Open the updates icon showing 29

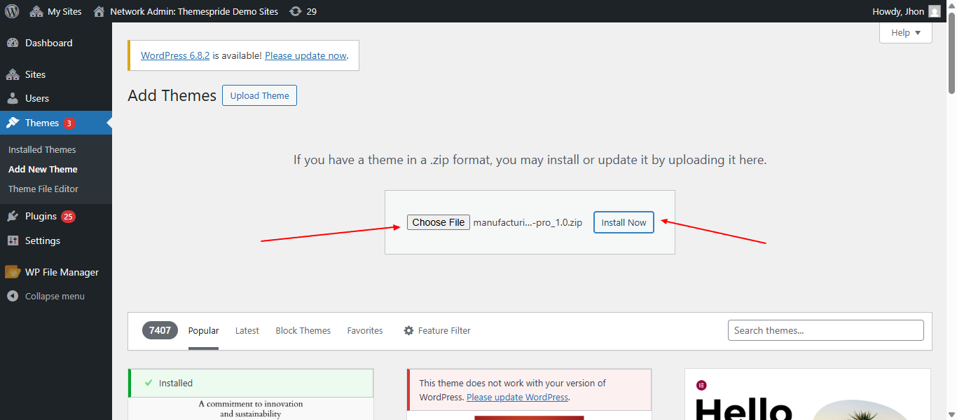pos(296,11)
